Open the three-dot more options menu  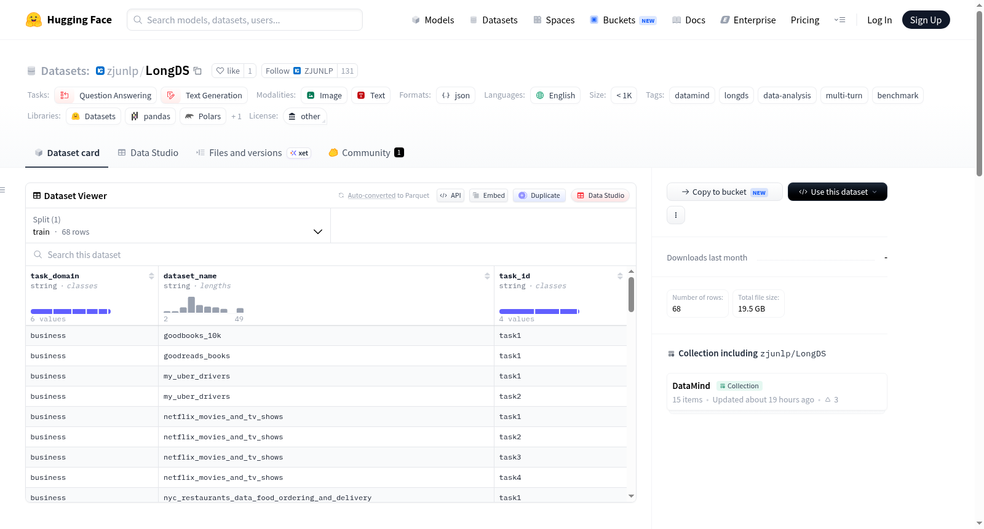tap(676, 215)
